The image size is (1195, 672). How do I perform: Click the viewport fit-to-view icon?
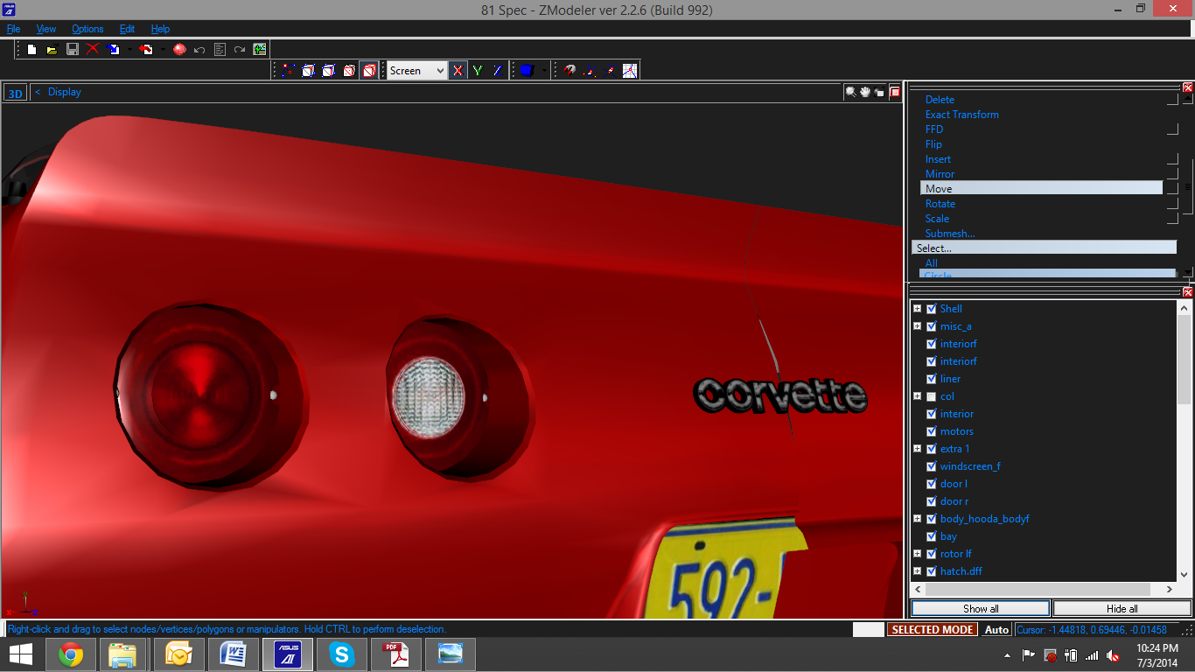tap(879, 92)
